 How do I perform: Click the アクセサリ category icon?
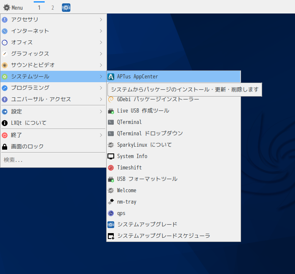[x=5, y=19]
